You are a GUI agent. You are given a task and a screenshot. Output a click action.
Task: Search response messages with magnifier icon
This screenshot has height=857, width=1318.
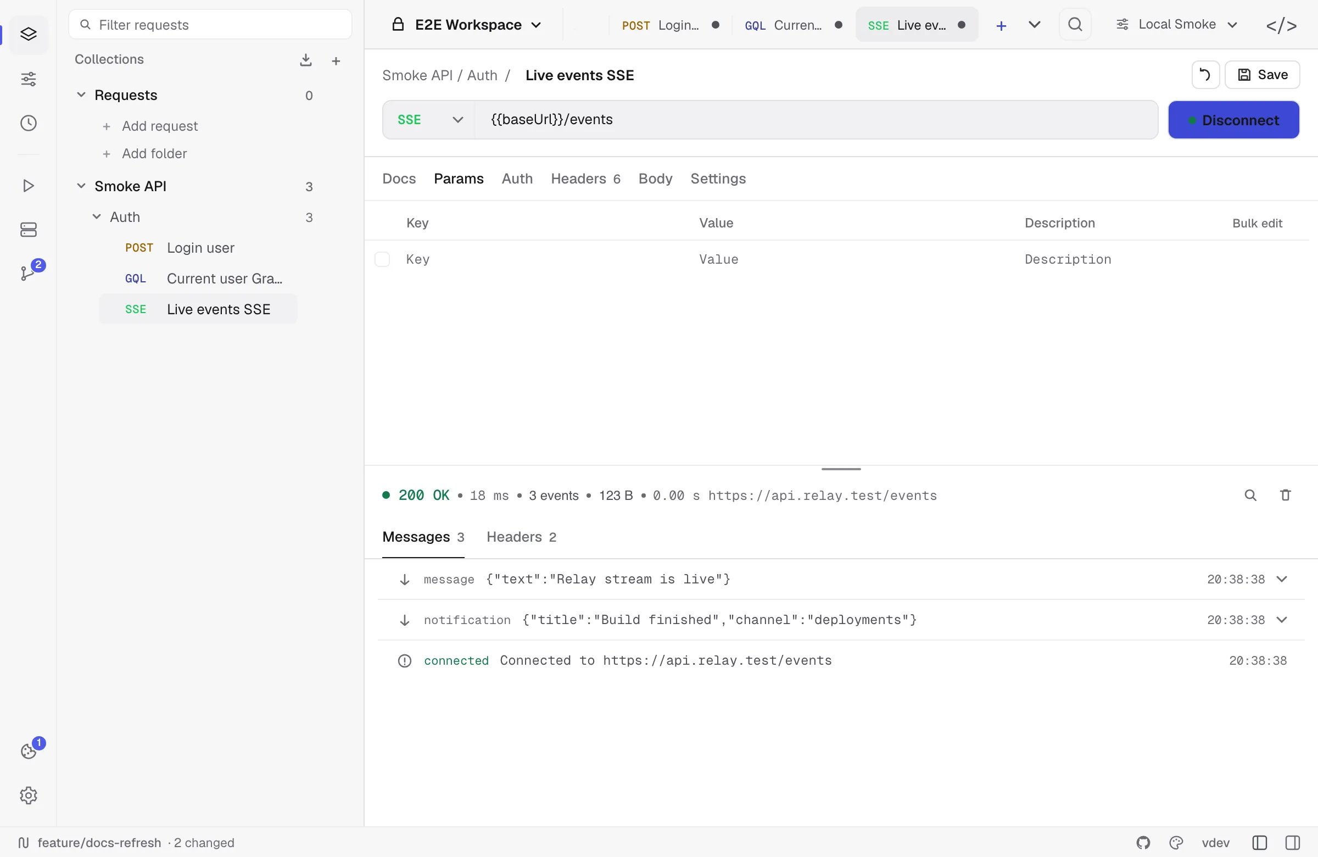(x=1250, y=496)
